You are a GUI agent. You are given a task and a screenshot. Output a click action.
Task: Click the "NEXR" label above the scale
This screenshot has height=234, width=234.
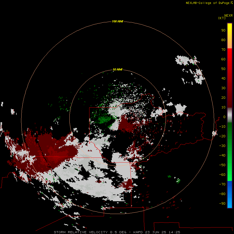(229, 16)
